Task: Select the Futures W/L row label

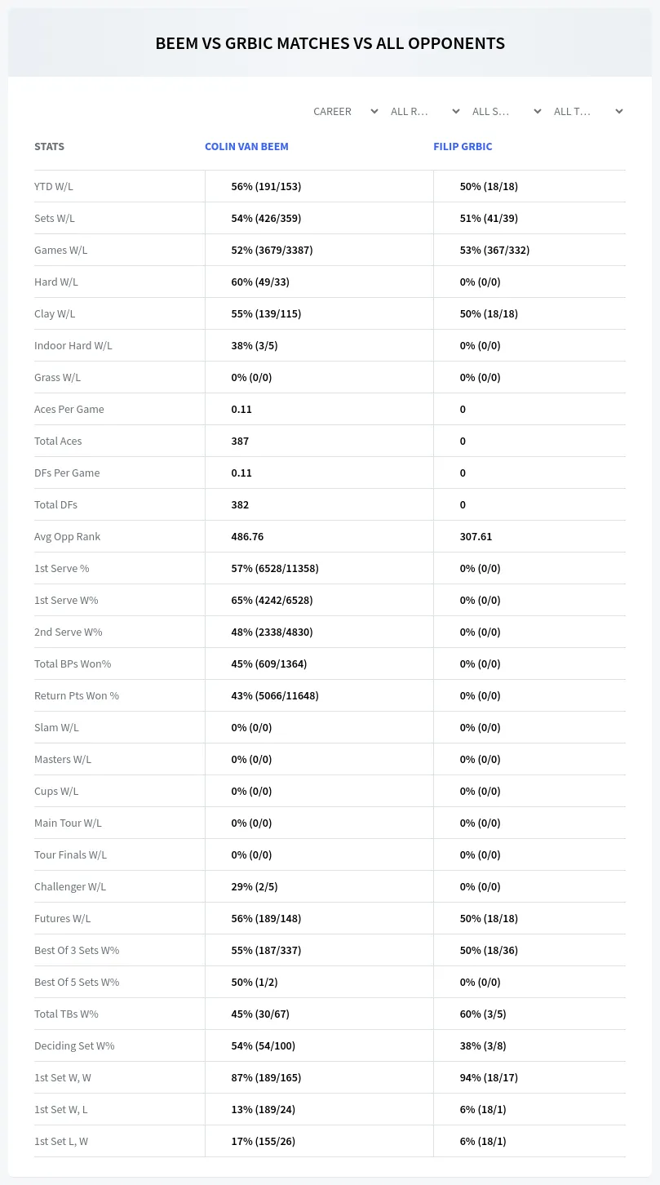Action: [x=62, y=918]
